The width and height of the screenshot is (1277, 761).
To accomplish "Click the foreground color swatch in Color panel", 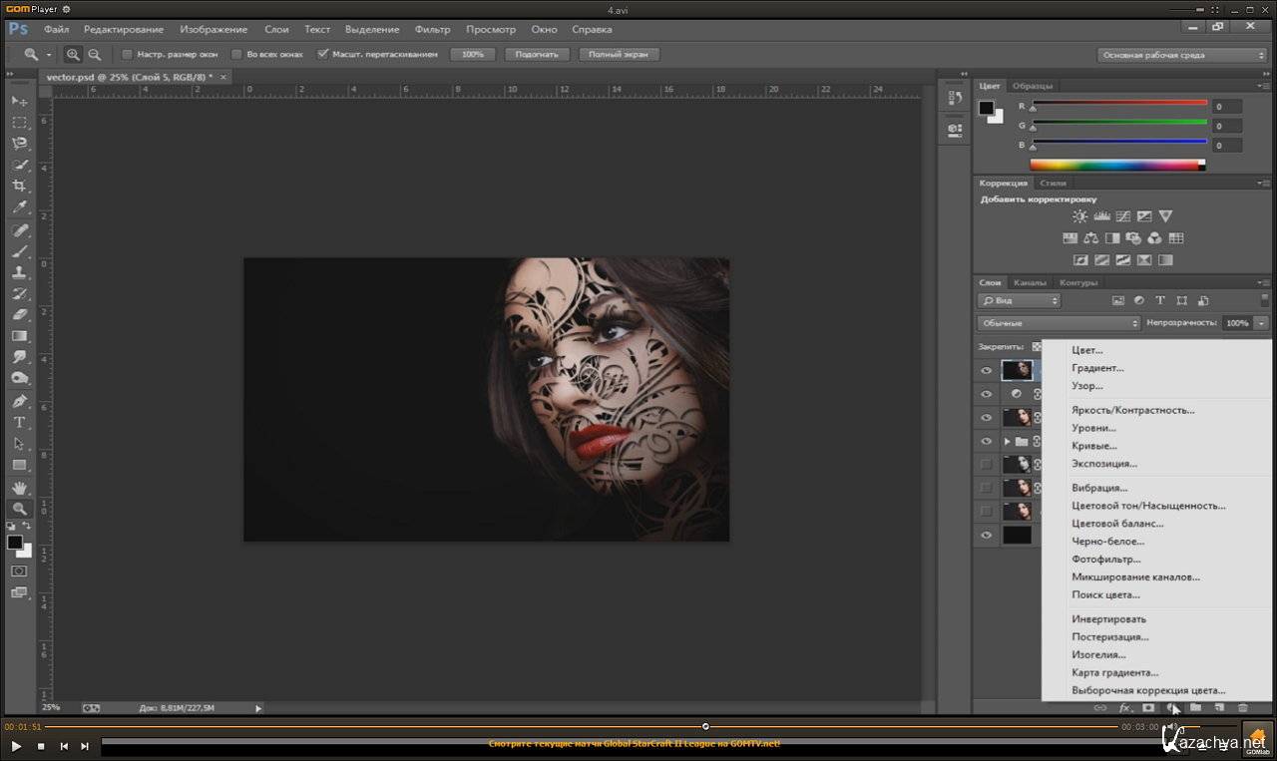I will click(x=986, y=108).
